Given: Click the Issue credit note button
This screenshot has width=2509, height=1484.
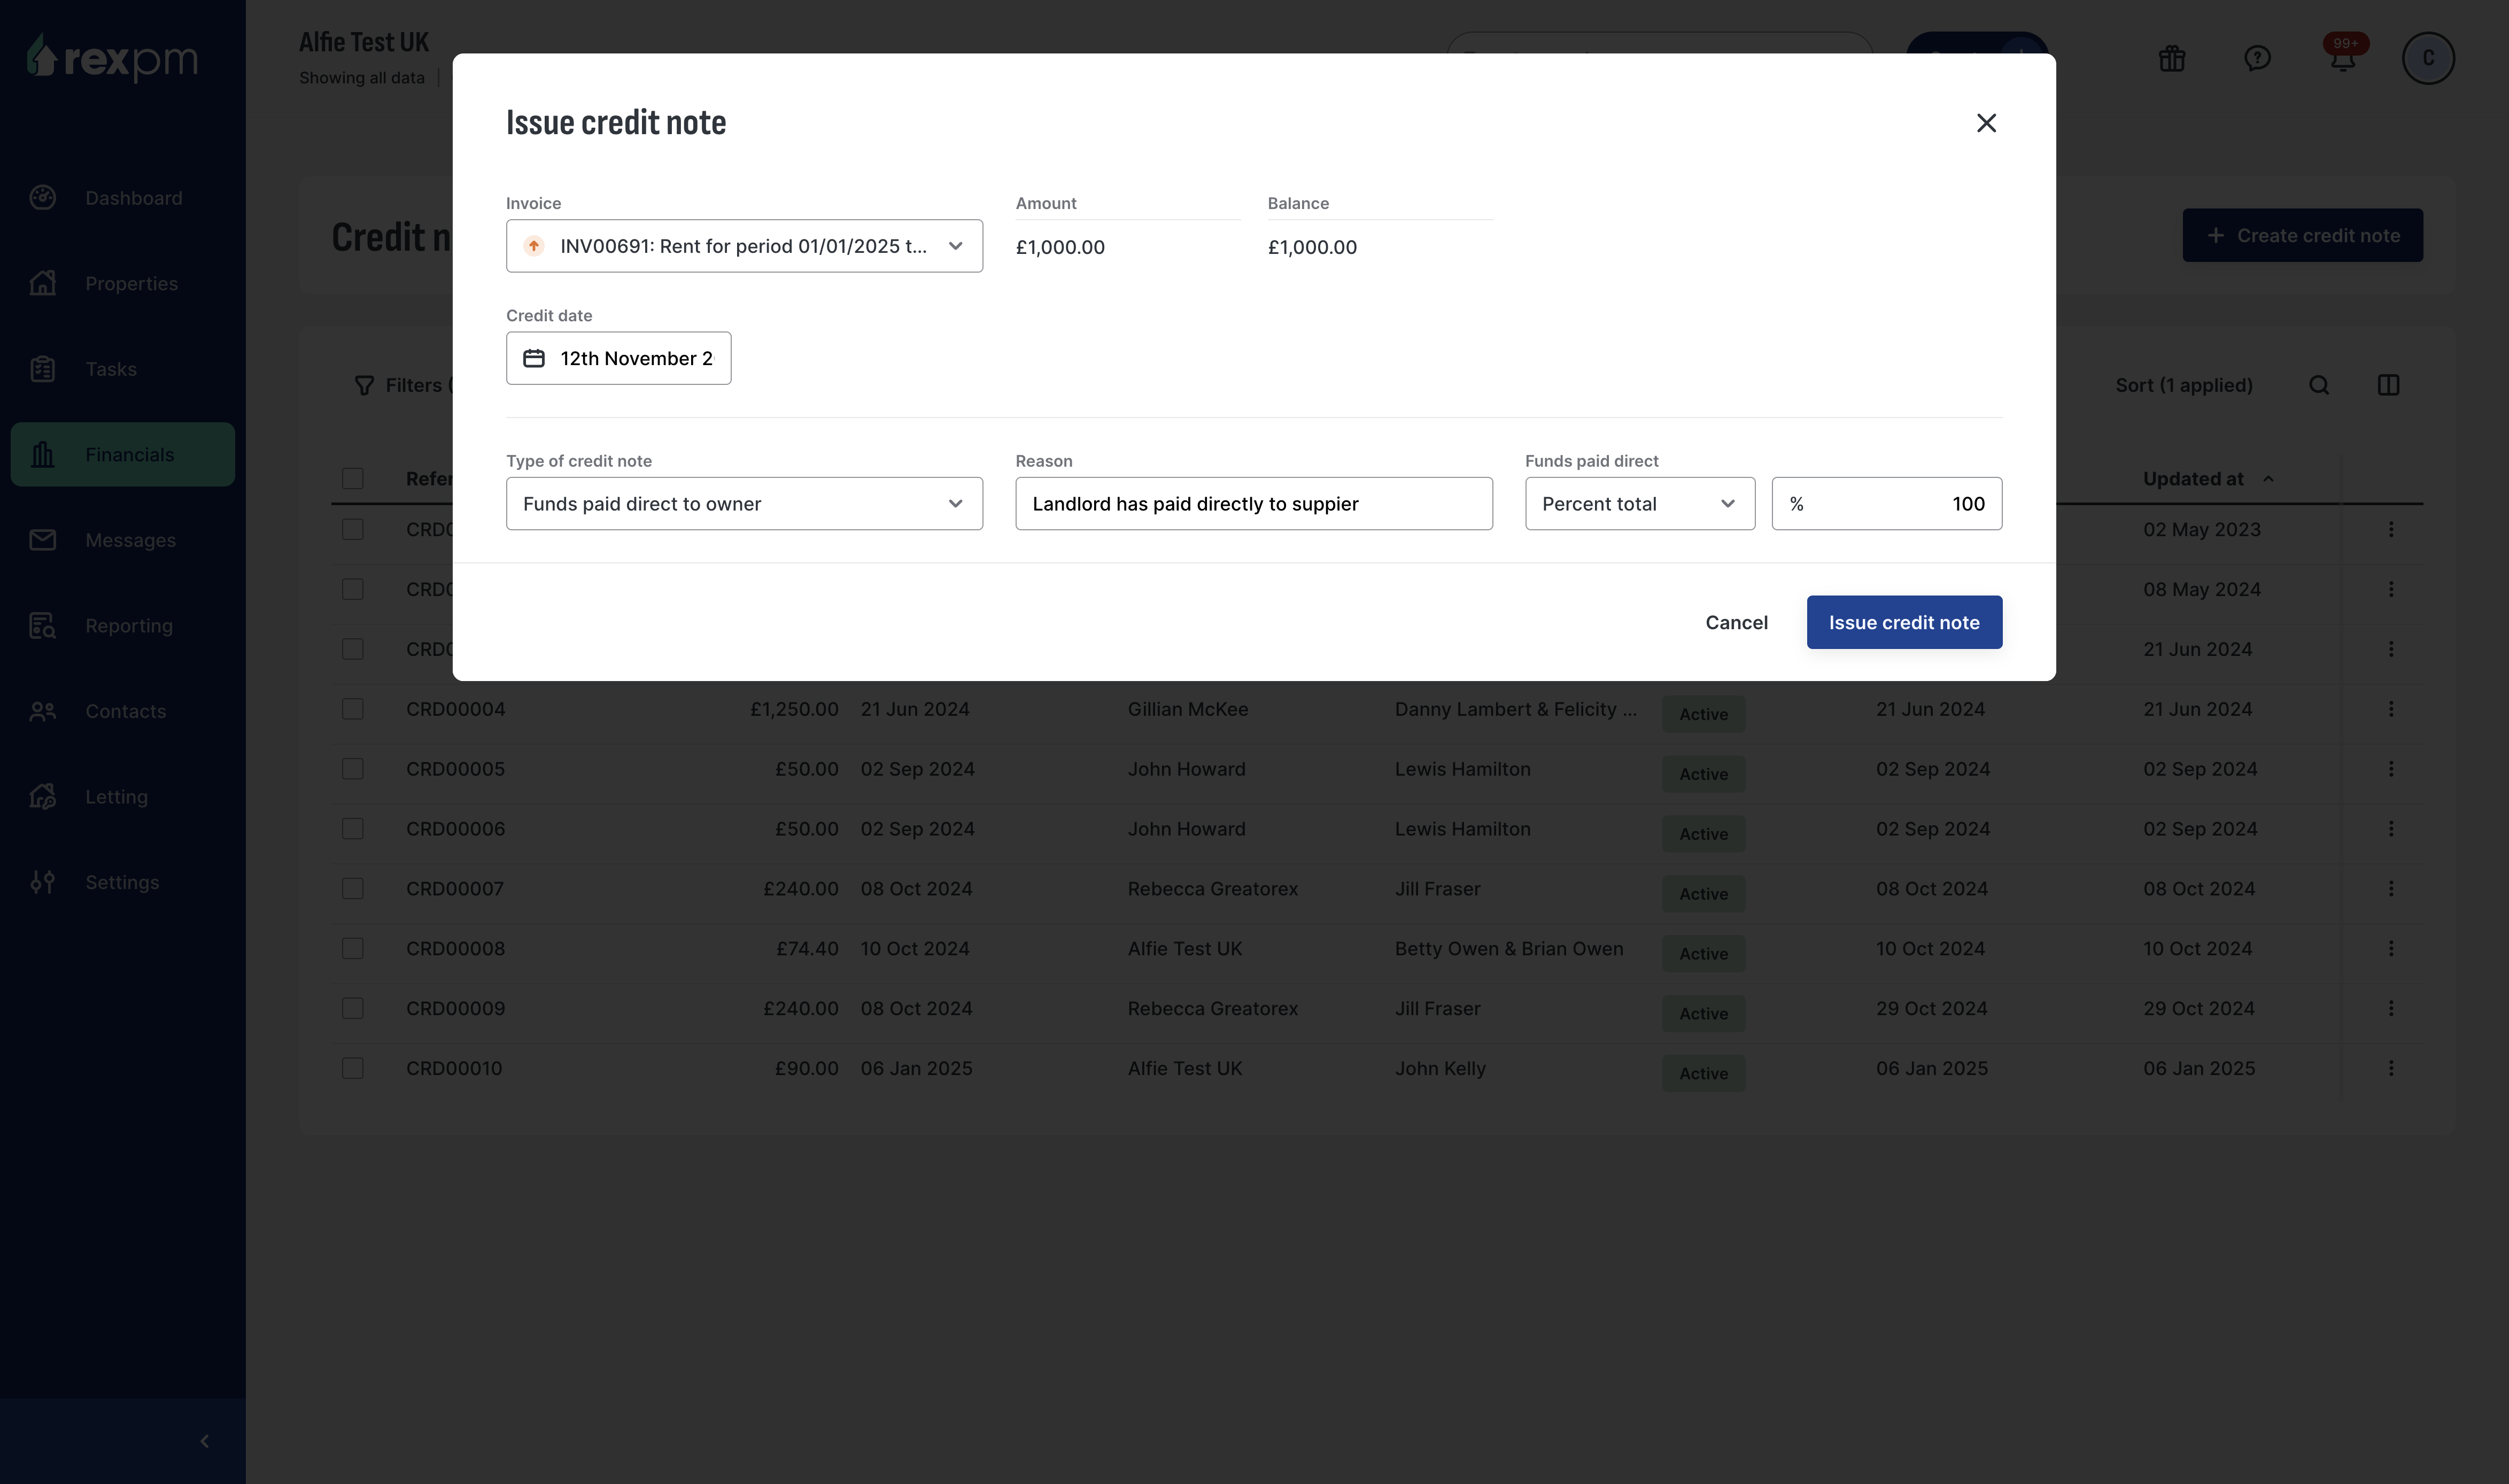Looking at the screenshot, I should pos(1903,622).
